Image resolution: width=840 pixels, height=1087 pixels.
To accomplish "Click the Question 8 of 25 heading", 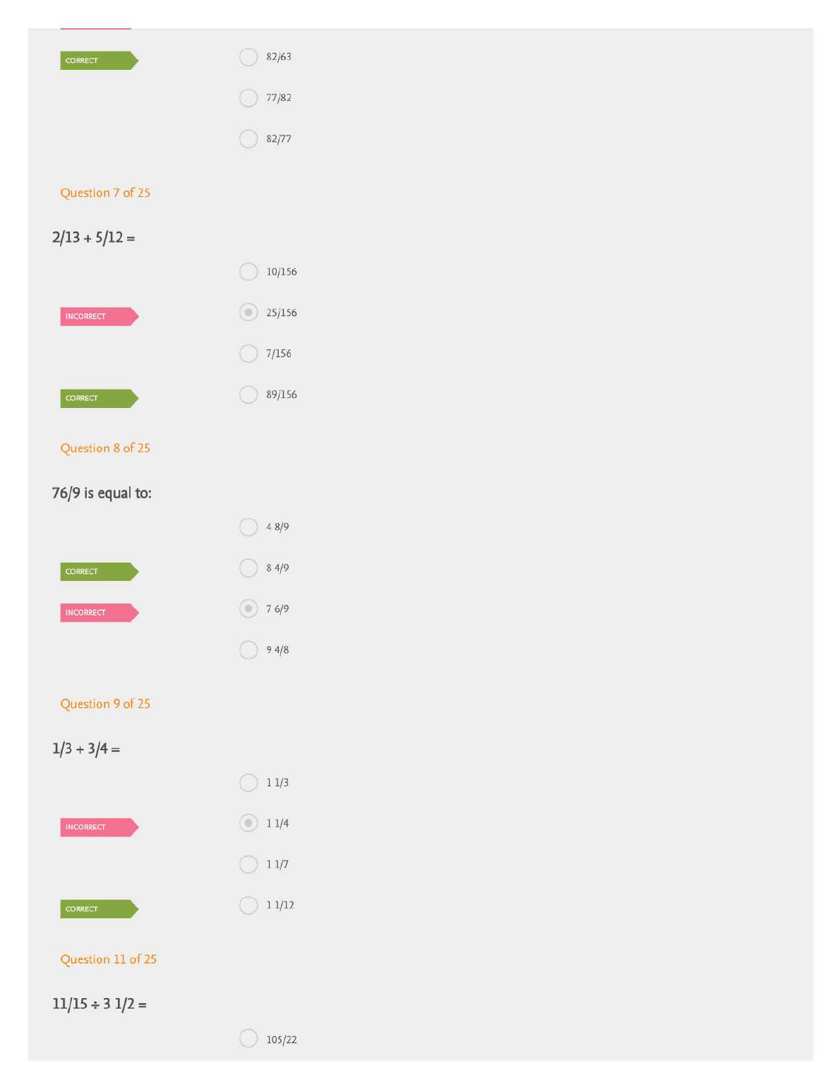I will coord(105,448).
